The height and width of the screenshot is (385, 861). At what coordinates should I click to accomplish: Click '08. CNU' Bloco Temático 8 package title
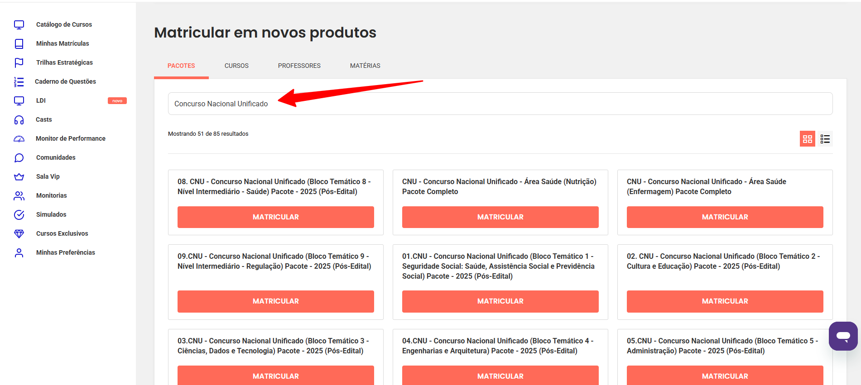pos(274,186)
